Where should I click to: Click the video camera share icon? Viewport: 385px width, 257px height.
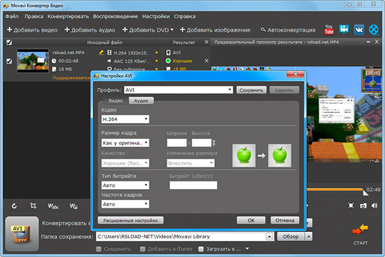pos(344,29)
